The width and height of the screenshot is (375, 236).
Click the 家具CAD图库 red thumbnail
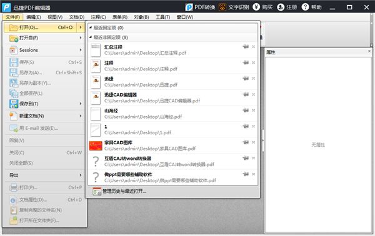(96, 145)
